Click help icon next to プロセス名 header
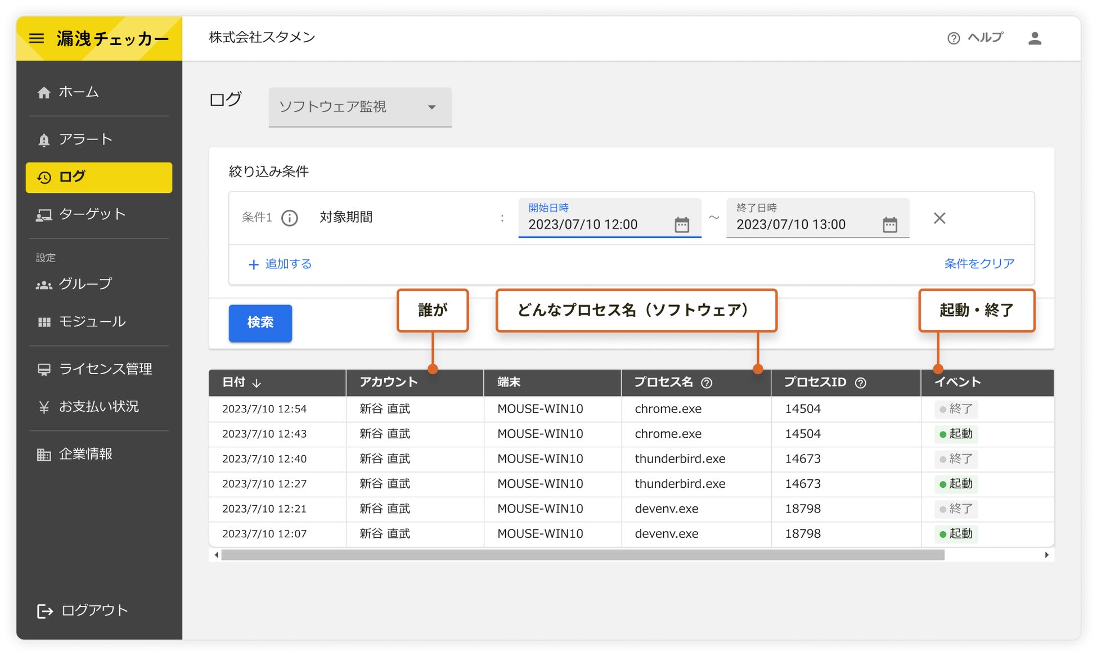 tap(707, 383)
